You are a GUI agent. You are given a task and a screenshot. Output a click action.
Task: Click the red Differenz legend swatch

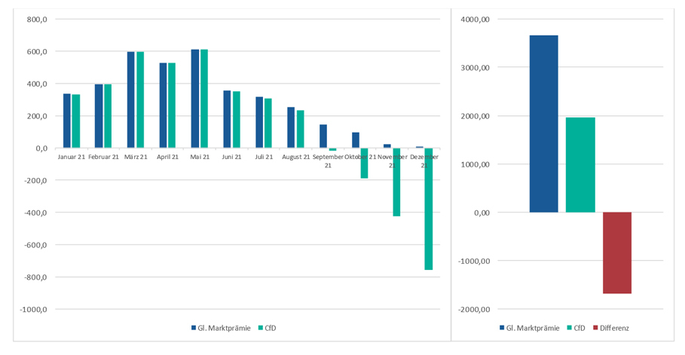click(x=596, y=328)
